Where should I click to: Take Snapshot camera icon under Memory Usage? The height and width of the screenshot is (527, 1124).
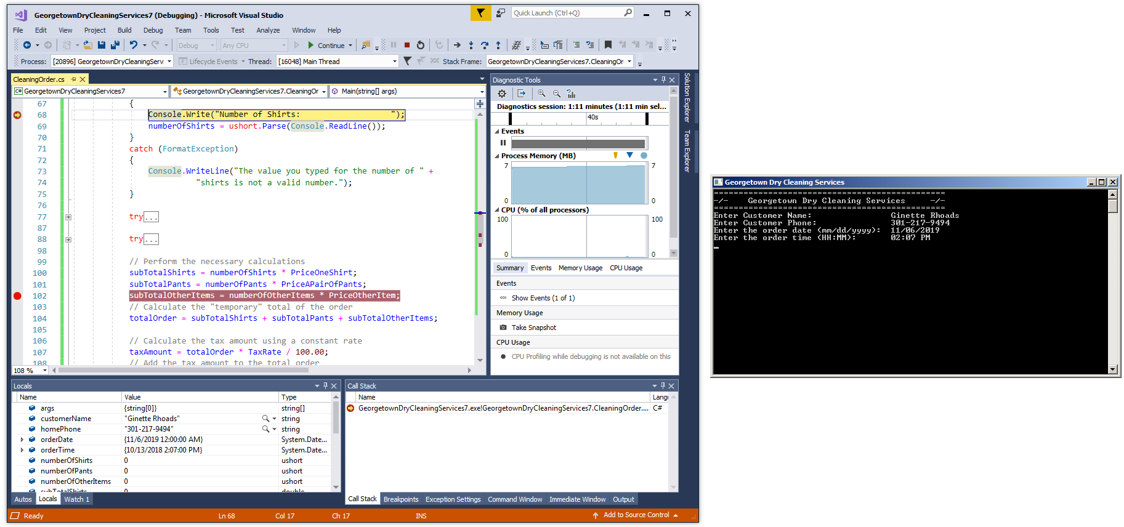point(503,328)
